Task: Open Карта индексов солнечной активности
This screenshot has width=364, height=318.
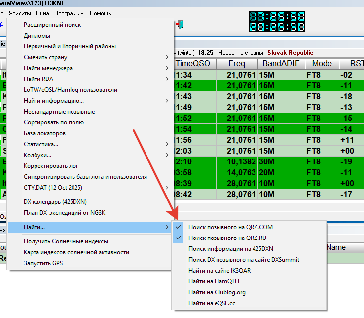Action: (91, 252)
